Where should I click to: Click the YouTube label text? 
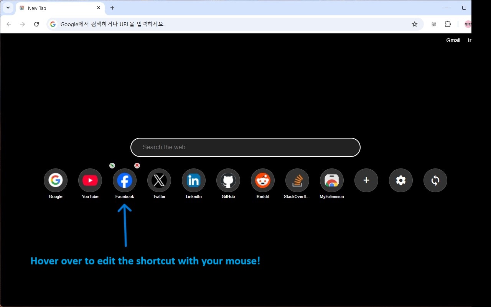(x=90, y=196)
